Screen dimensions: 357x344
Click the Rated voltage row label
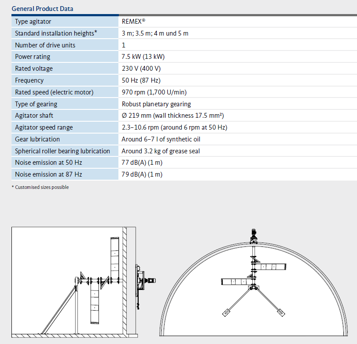33,69
